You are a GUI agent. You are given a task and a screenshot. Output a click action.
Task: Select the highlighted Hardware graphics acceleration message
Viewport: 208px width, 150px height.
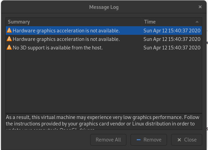(104, 31)
